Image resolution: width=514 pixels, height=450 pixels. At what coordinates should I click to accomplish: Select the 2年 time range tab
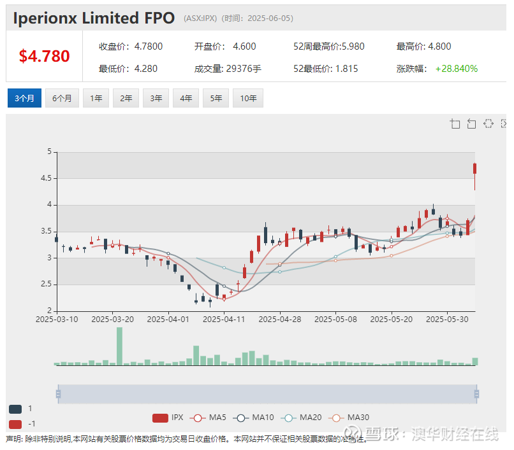point(126,98)
